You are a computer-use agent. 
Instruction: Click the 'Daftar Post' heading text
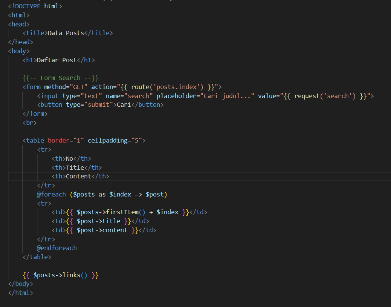tap(57, 60)
